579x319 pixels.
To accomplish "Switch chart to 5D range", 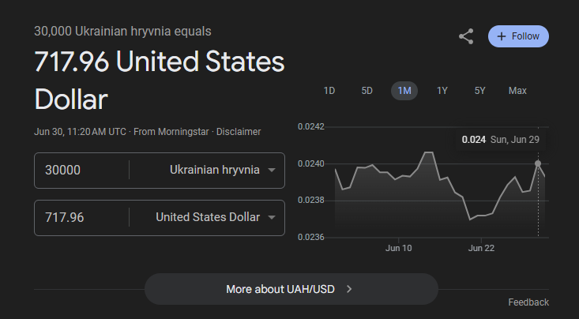I will point(367,91).
